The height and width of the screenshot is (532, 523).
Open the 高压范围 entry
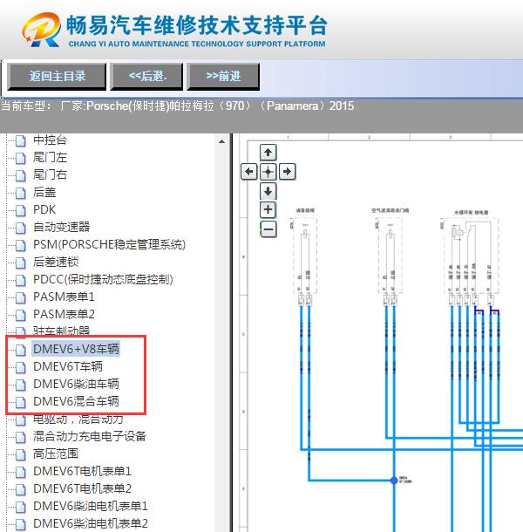56,454
